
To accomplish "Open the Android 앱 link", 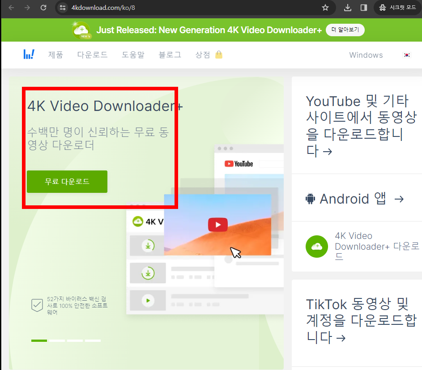I will click(x=355, y=199).
